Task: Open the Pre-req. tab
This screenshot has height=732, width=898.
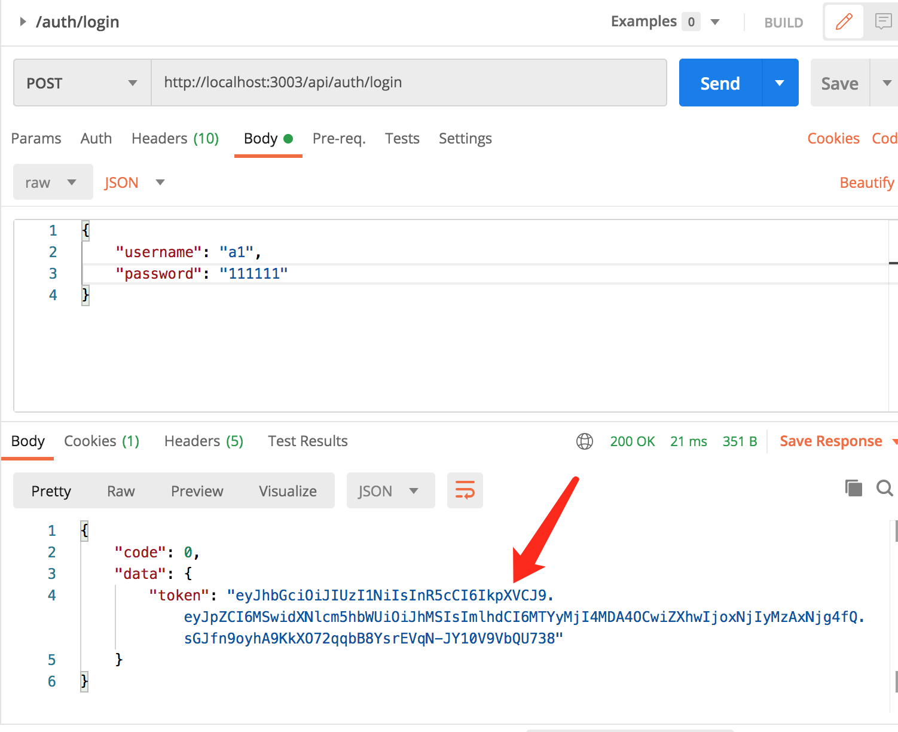Action: pos(339,139)
